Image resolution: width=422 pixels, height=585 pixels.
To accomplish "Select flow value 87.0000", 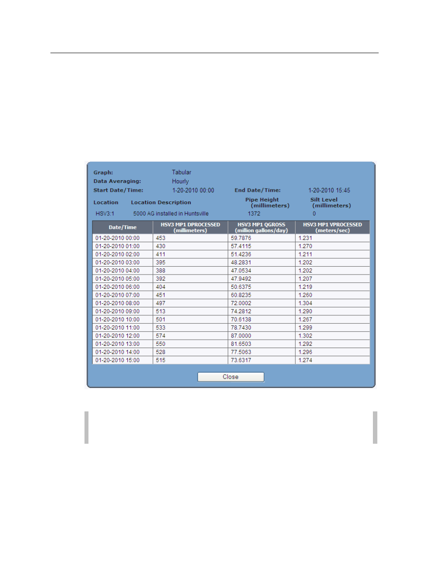I will tap(241, 336).
